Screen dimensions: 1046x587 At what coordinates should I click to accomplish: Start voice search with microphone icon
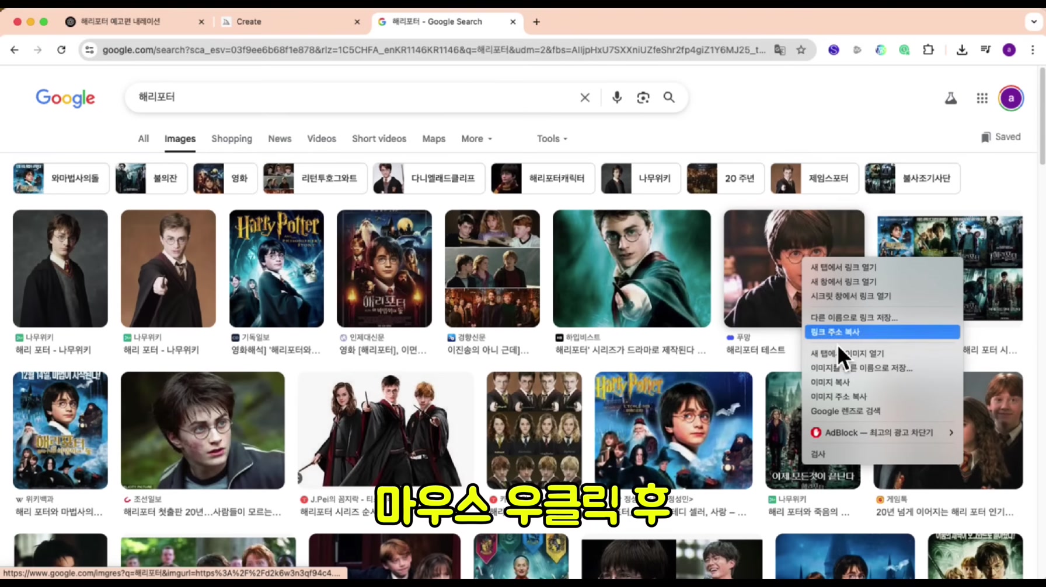pos(617,97)
